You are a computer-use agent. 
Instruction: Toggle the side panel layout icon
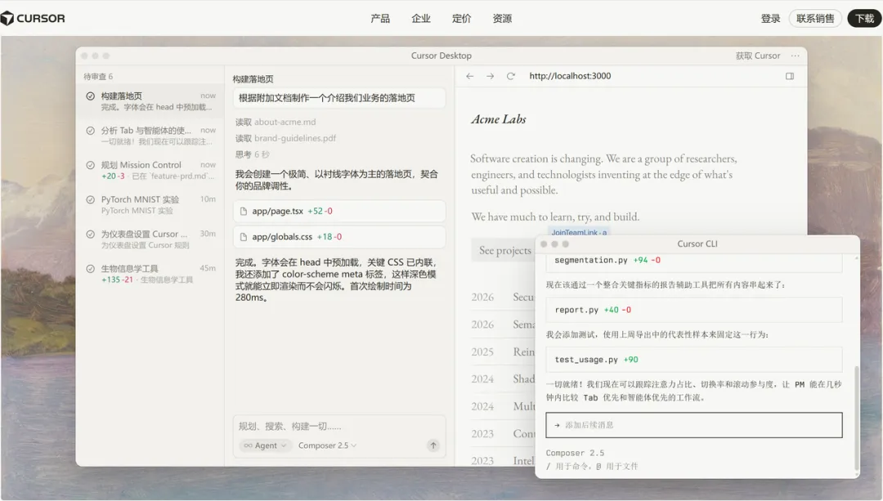(790, 76)
